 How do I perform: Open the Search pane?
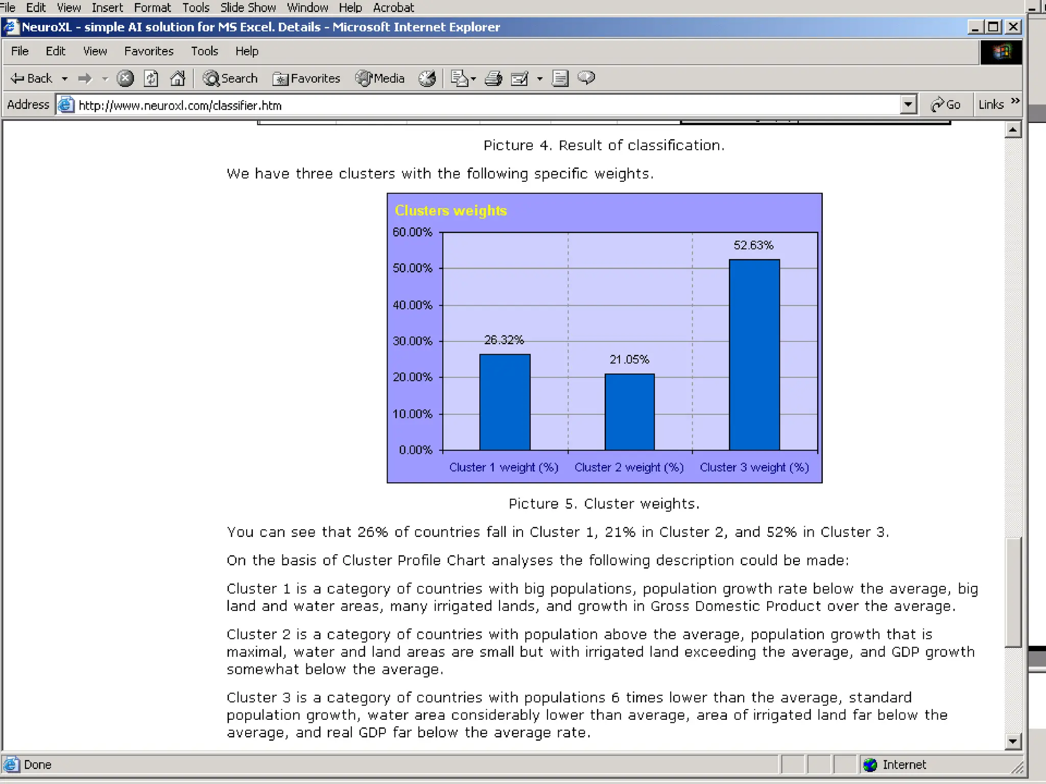coord(230,78)
